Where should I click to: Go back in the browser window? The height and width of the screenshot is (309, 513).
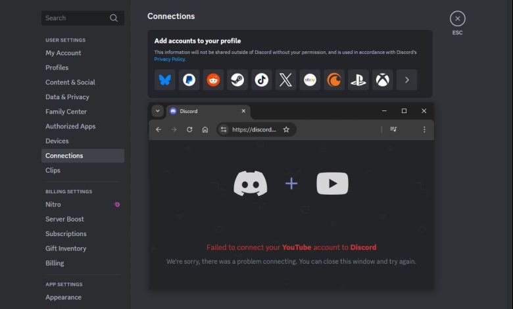click(x=159, y=130)
